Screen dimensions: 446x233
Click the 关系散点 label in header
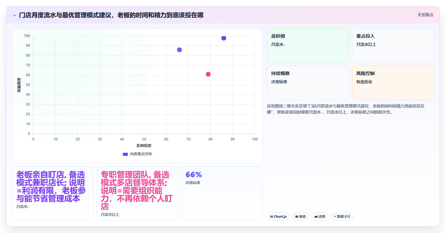coord(425,15)
